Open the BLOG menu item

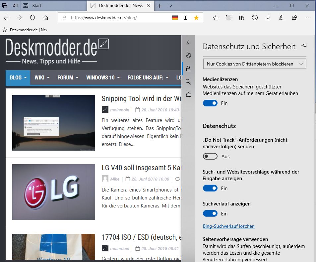click(x=18, y=77)
